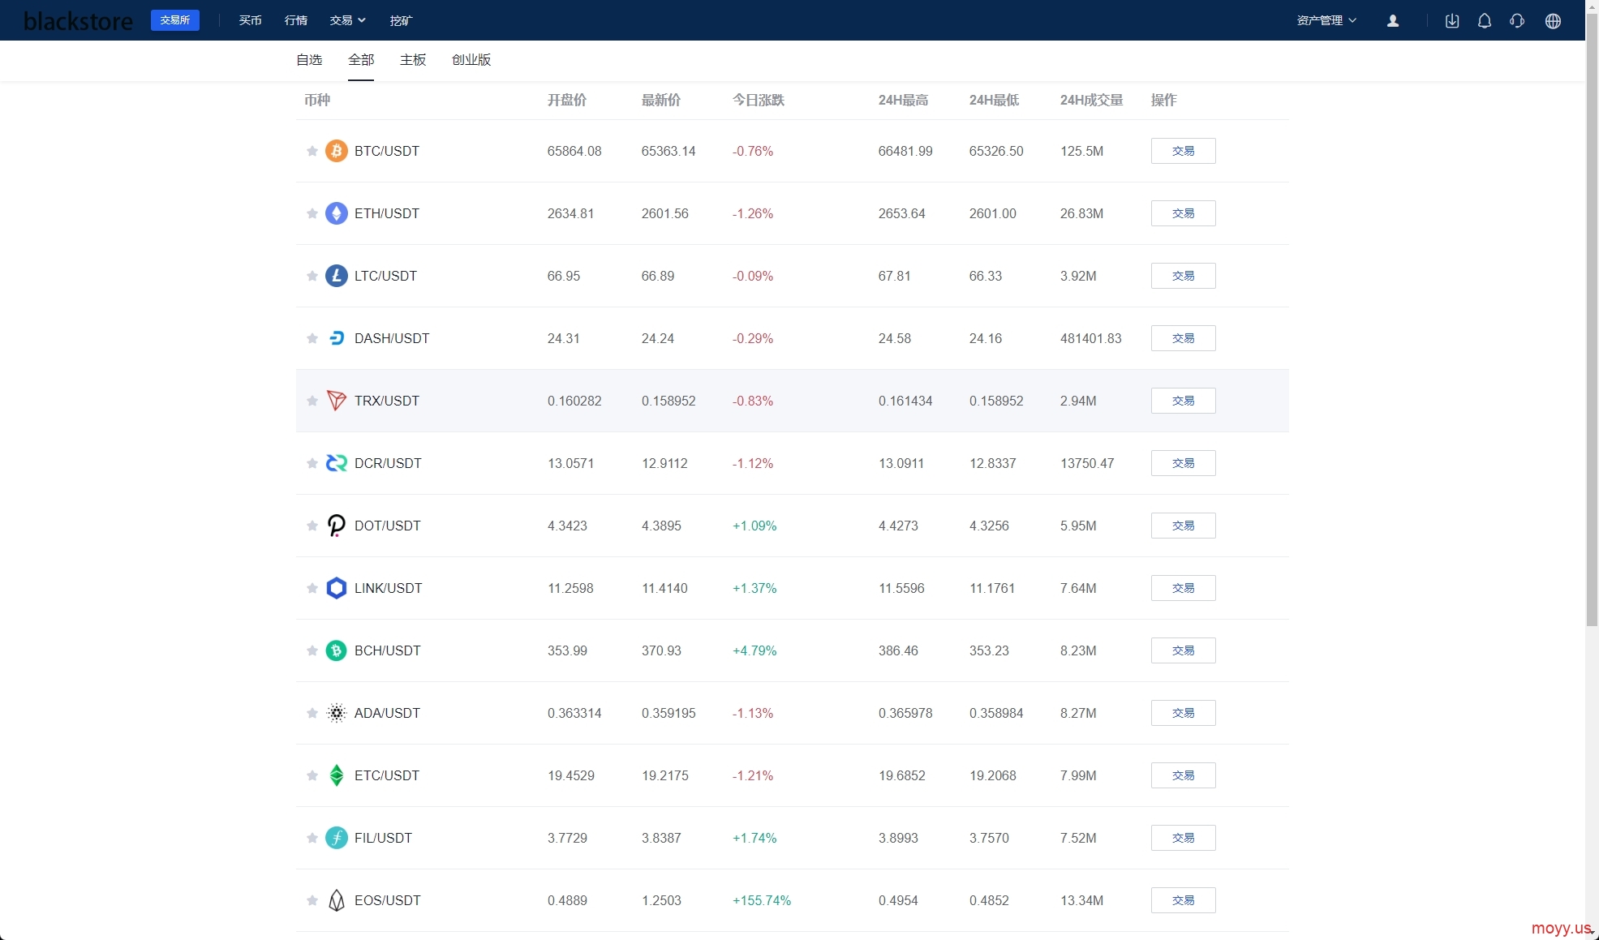Image resolution: width=1599 pixels, height=940 pixels.
Task: Favorite DOT/USDT with its star
Action: (312, 526)
